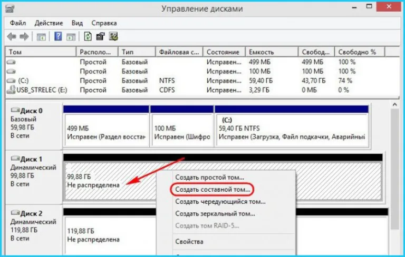Select the USB_STRELEC (E:) volume row
The width and height of the screenshot is (405, 257).
(202, 90)
